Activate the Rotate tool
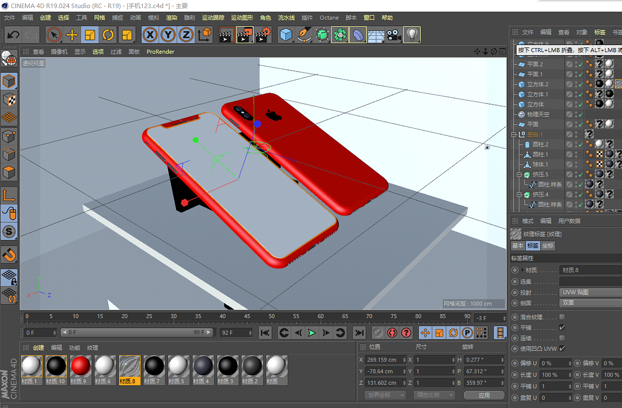Image resolution: width=622 pixels, height=408 pixels. click(x=108, y=35)
